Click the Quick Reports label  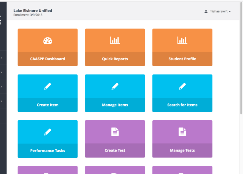115,59
